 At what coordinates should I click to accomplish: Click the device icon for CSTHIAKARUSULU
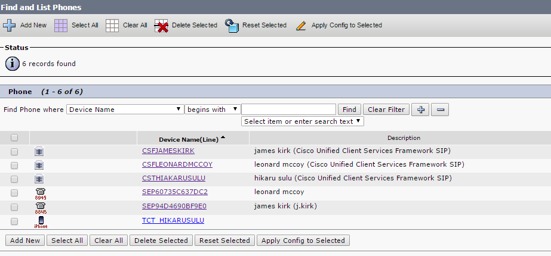(x=39, y=179)
